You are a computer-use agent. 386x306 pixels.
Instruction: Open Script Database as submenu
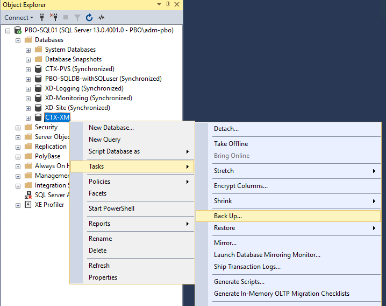point(132,151)
